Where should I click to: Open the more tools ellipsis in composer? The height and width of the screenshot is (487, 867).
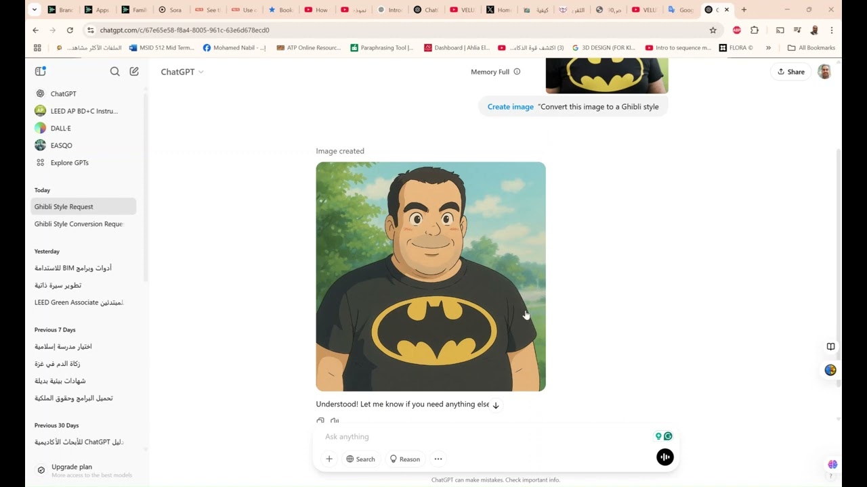pyautogui.click(x=438, y=459)
